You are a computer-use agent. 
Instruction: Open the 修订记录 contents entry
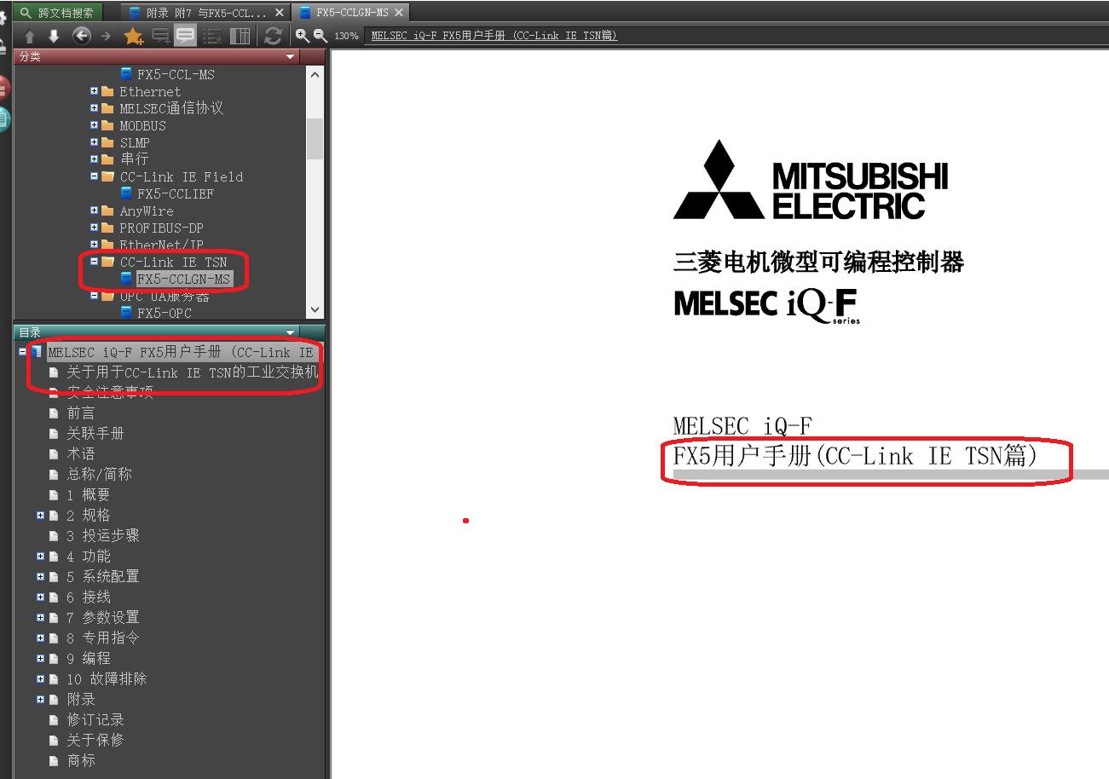coord(95,720)
